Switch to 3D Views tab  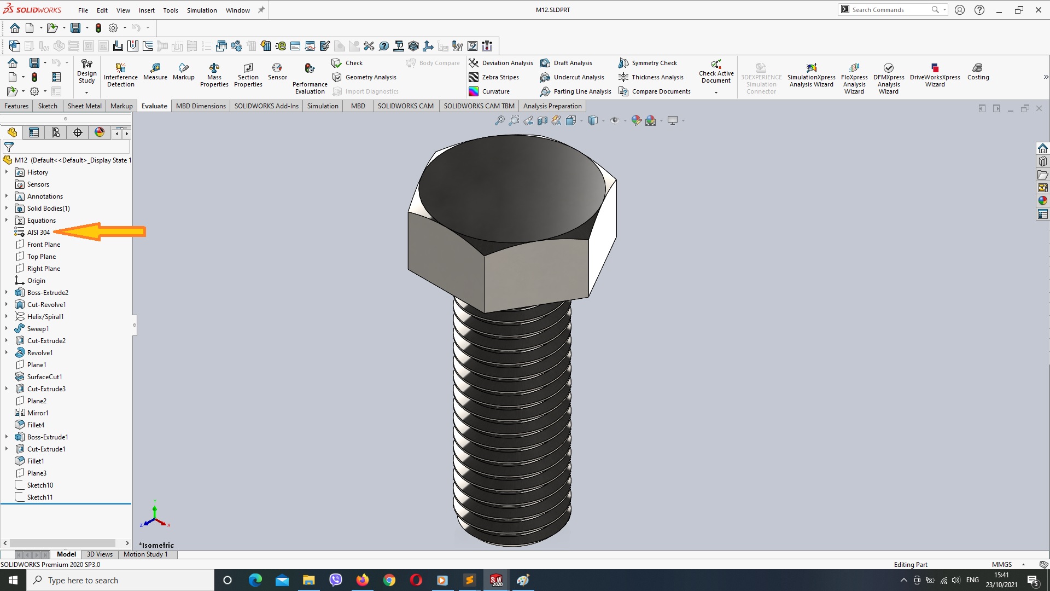pyautogui.click(x=100, y=554)
